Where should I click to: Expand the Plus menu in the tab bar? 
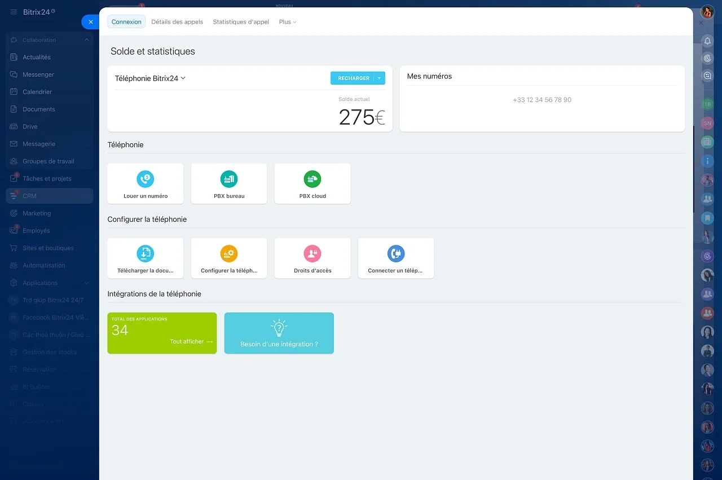pyautogui.click(x=288, y=22)
